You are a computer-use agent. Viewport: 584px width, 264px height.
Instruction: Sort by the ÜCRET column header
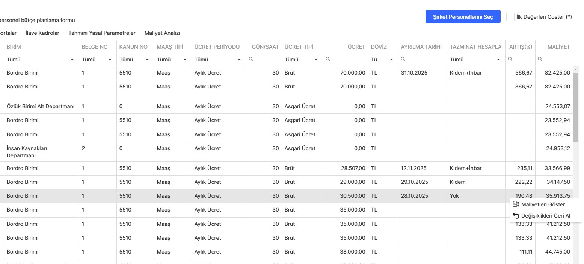[356, 47]
